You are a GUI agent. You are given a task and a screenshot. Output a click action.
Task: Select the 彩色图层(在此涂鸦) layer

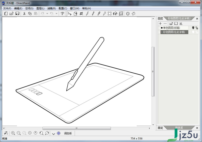pos(174,32)
